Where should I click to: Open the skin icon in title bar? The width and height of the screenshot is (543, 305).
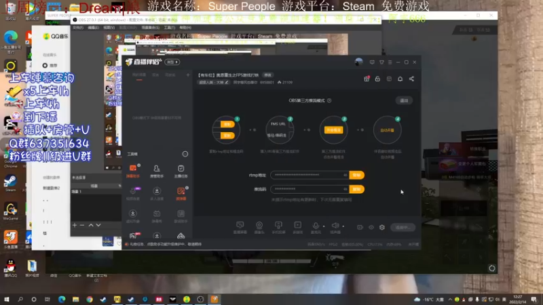[381, 62]
